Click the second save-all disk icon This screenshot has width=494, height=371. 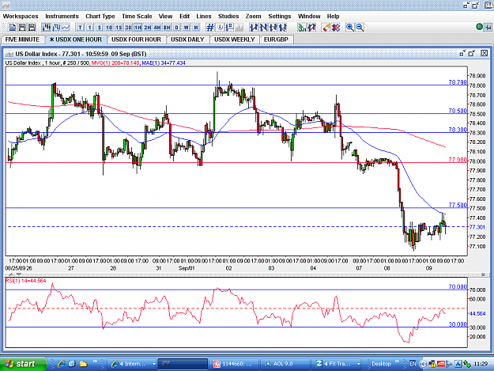click(32, 28)
